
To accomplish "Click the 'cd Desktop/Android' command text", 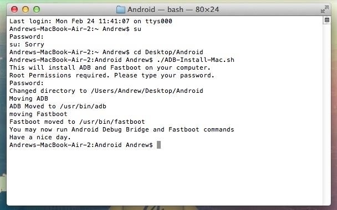I will point(168,52).
